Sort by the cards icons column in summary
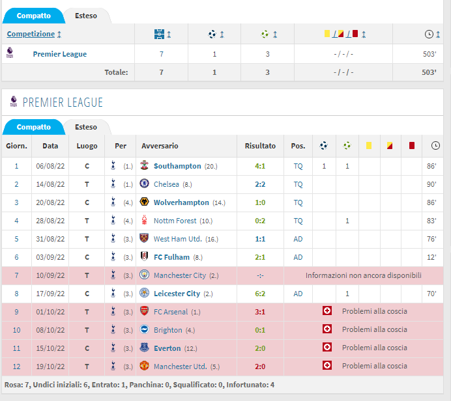Viewport: 451px width, 401px height. pyautogui.click(x=341, y=35)
